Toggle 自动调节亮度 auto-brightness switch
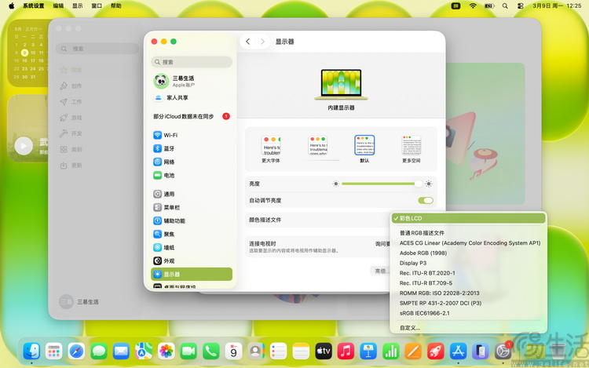The height and width of the screenshot is (368, 589). (x=426, y=200)
